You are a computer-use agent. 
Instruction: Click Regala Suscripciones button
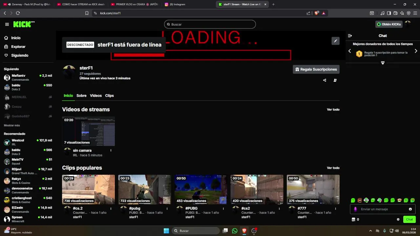click(x=316, y=69)
